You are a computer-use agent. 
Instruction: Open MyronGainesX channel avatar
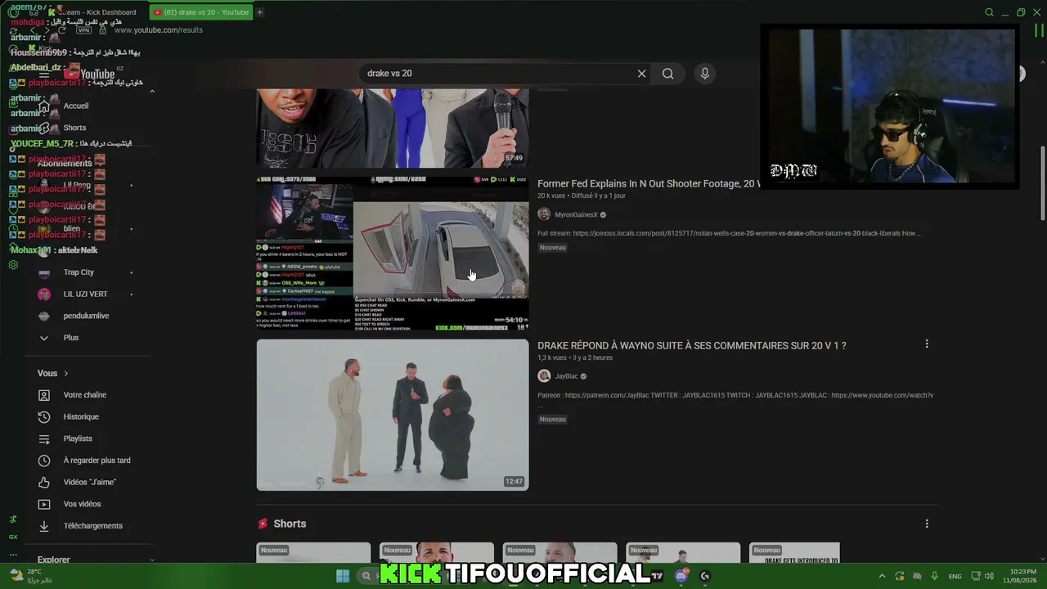[544, 214]
